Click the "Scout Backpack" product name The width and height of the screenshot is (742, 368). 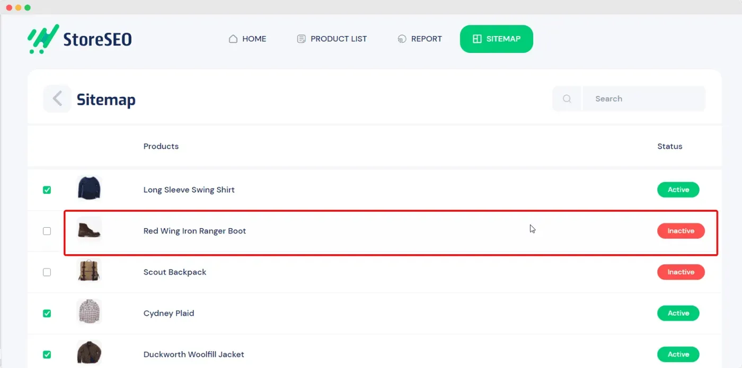pyautogui.click(x=175, y=272)
